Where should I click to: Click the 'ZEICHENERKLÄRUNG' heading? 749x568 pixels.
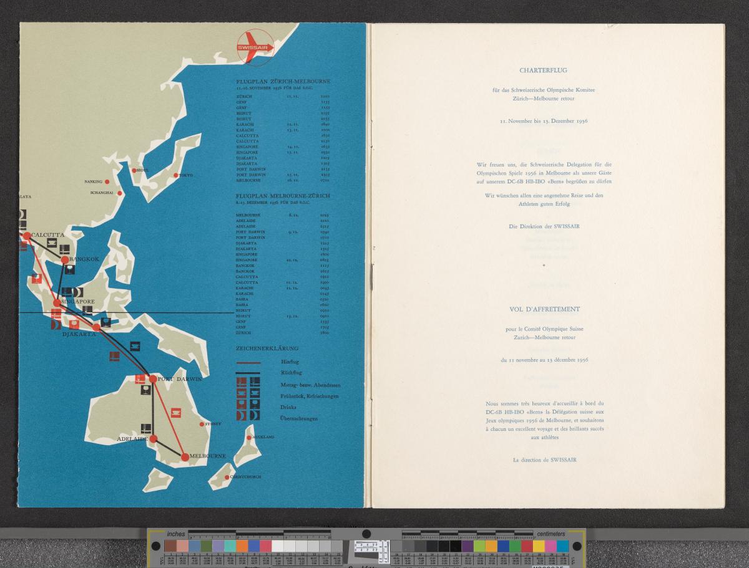267,348
